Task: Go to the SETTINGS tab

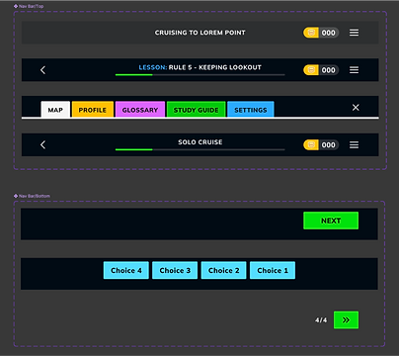Action: point(251,110)
